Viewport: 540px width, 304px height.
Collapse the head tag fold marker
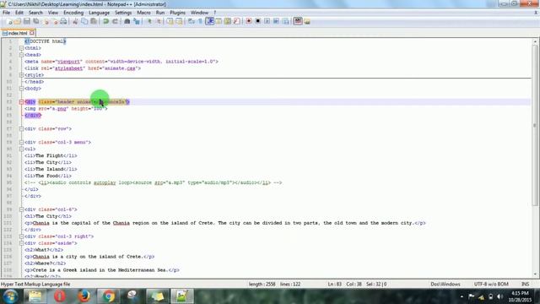(21, 55)
